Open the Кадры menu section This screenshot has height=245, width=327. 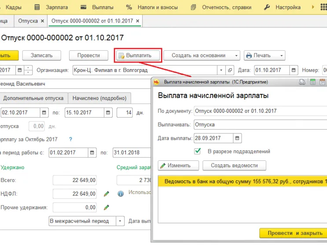pyautogui.click(x=13, y=7)
